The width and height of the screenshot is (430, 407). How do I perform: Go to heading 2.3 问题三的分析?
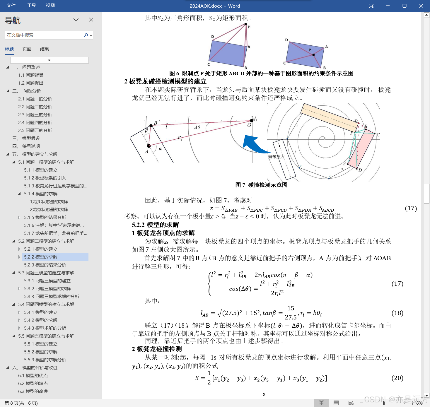(35, 115)
